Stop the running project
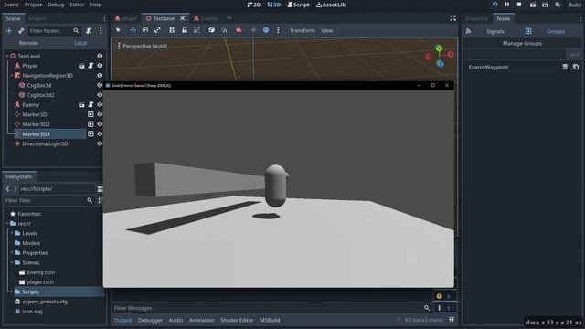585x329 pixels. (x=519, y=5)
